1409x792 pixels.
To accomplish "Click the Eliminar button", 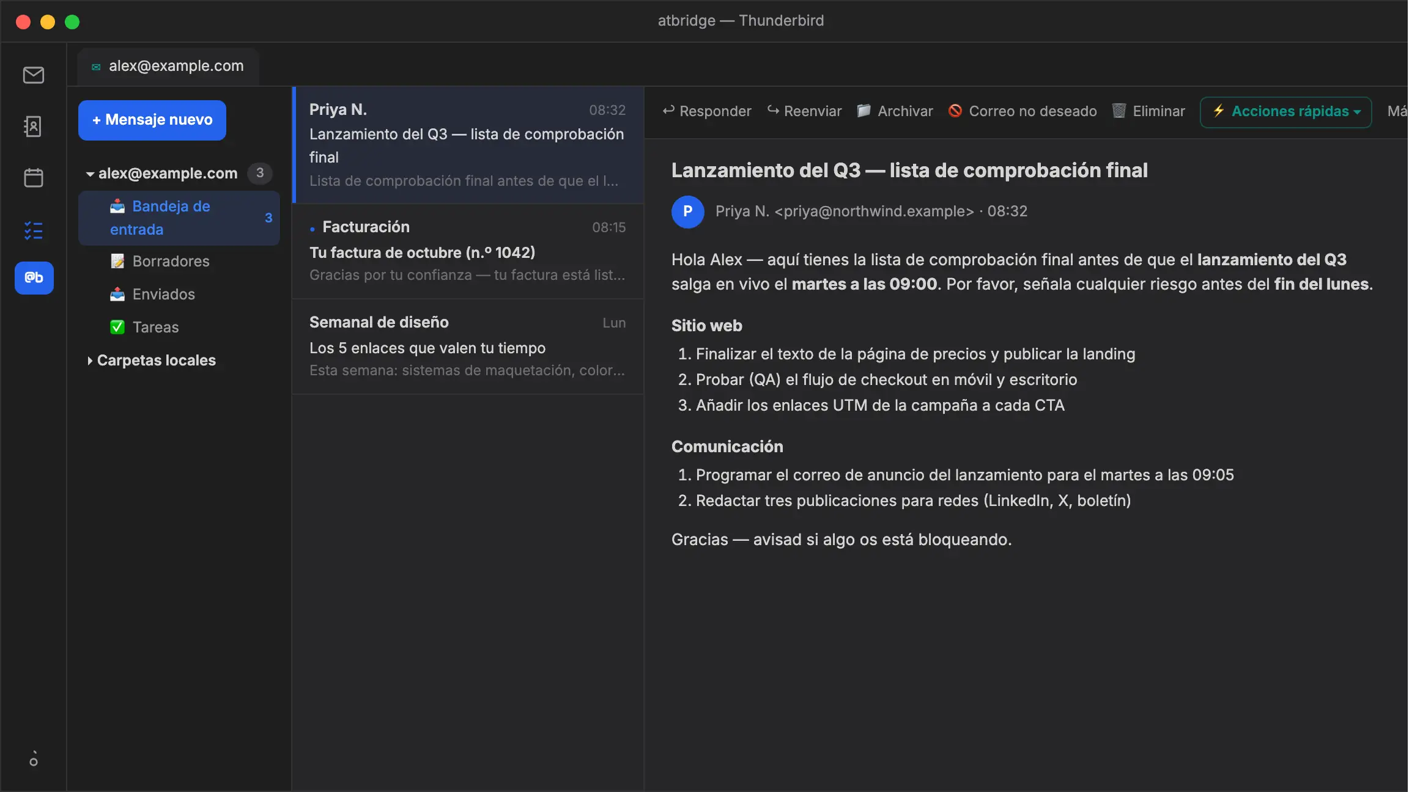I will pos(1148,111).
